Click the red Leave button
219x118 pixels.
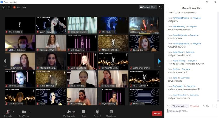point(157,113)
